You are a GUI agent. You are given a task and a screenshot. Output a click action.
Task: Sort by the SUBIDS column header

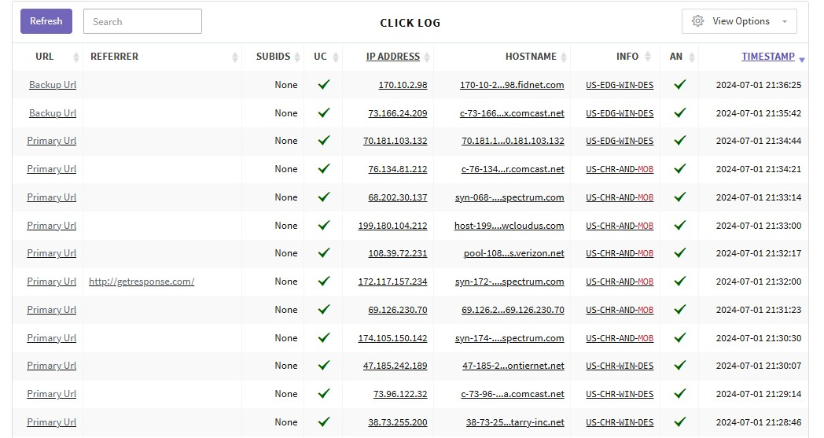click(x=273, y=57)
